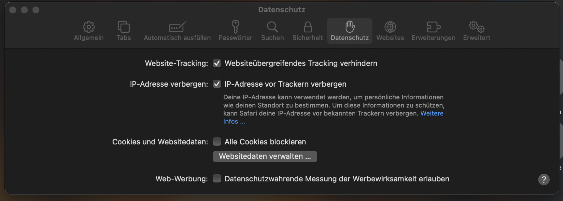Open the Automatisch ausfüllen pencil icon
This screenshot has height=201, width=563.
coord(177,27)
